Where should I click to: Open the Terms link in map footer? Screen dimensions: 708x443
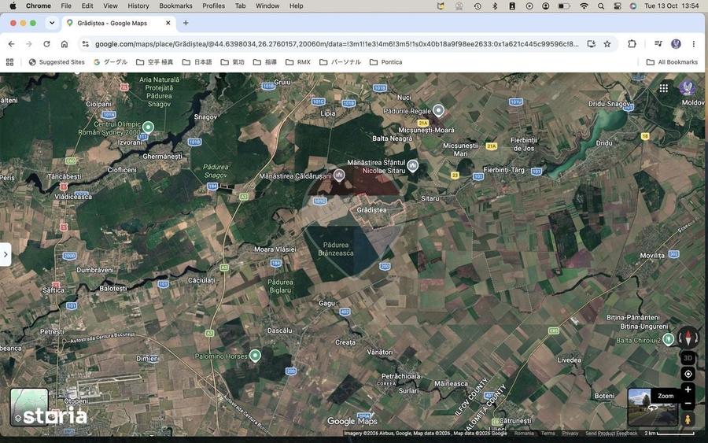548,433
